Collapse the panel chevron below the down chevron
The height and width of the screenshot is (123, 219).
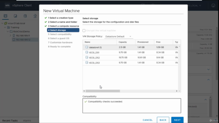(208, 80)
